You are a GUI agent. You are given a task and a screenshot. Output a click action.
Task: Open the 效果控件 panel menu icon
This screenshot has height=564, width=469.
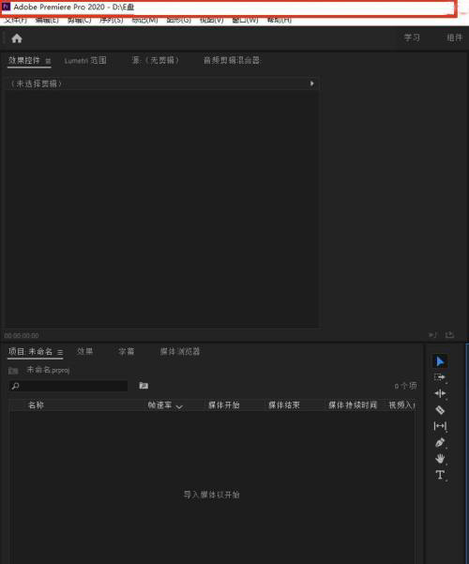(x=48, y=61)
